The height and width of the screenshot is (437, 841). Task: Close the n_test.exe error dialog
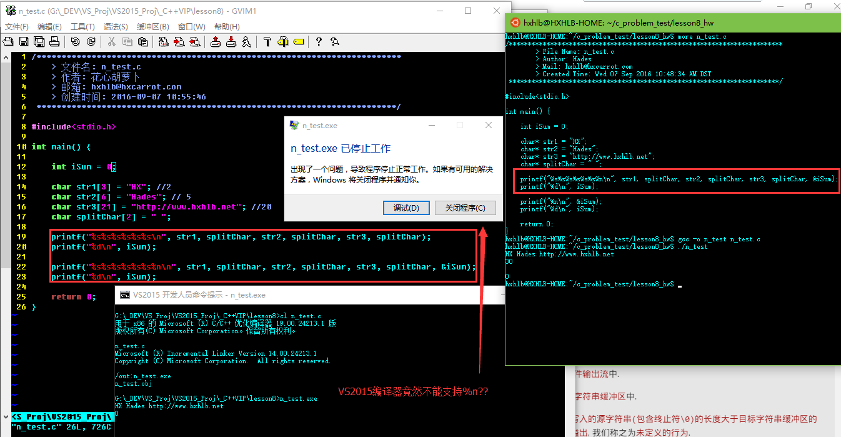[489, 126]
